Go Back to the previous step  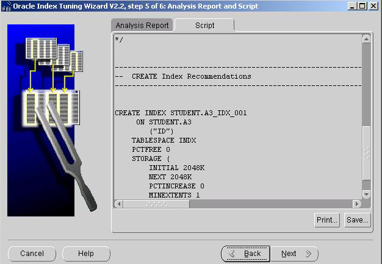(245, 254)
